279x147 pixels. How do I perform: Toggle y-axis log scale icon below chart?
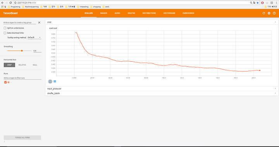(x=55, y=81)
